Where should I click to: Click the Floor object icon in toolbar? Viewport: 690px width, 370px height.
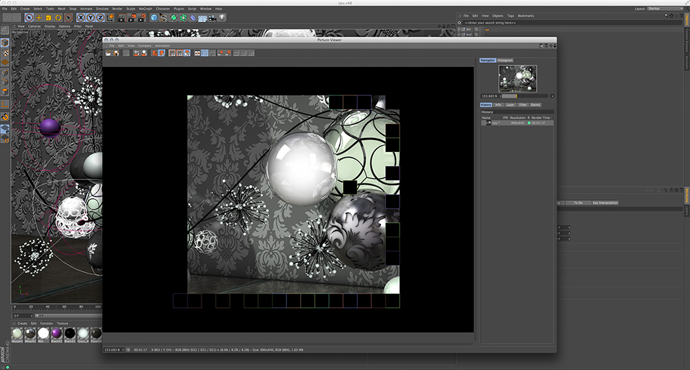[203, 17]
